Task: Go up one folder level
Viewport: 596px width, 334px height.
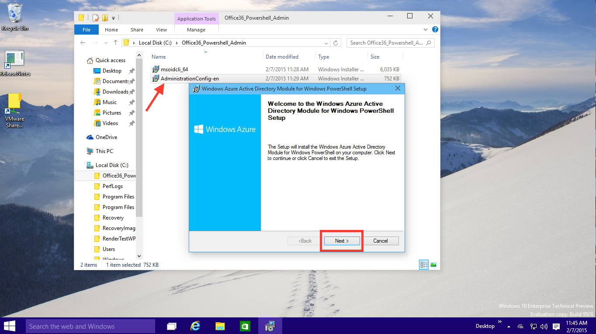Action: coord(115,43)
